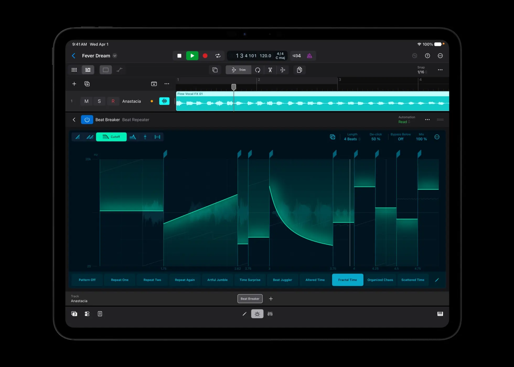The image size is (514, 367).
Task: Stop playback with the stop button
Action: 179,56
